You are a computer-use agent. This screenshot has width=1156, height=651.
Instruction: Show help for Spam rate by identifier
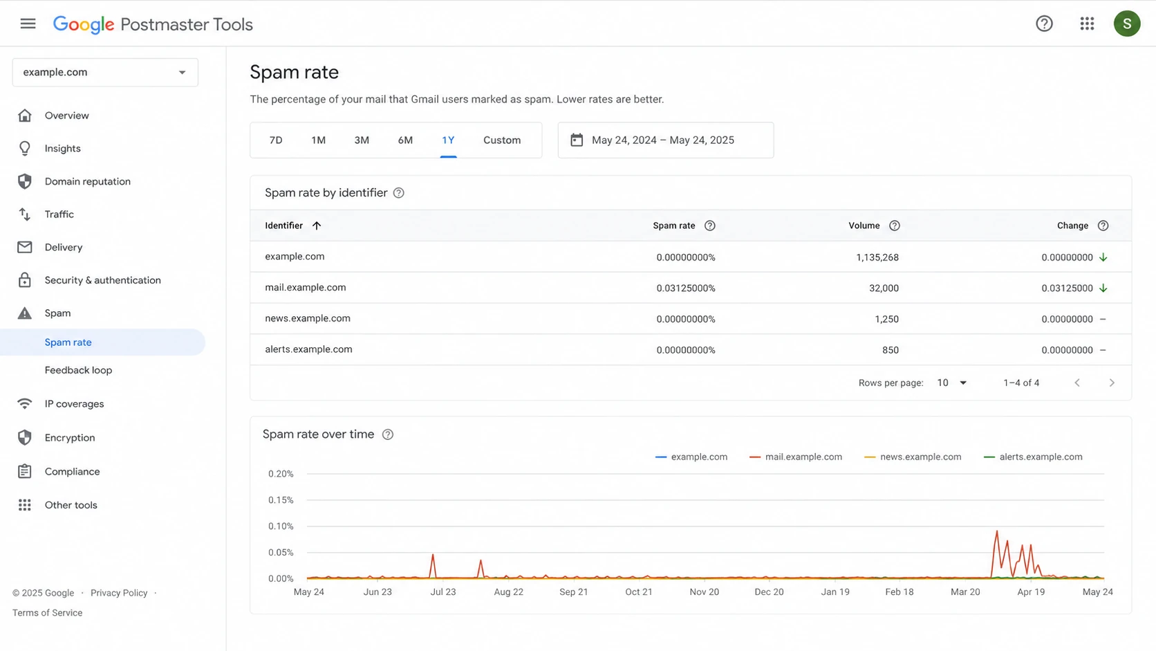(x=399, y=193)
